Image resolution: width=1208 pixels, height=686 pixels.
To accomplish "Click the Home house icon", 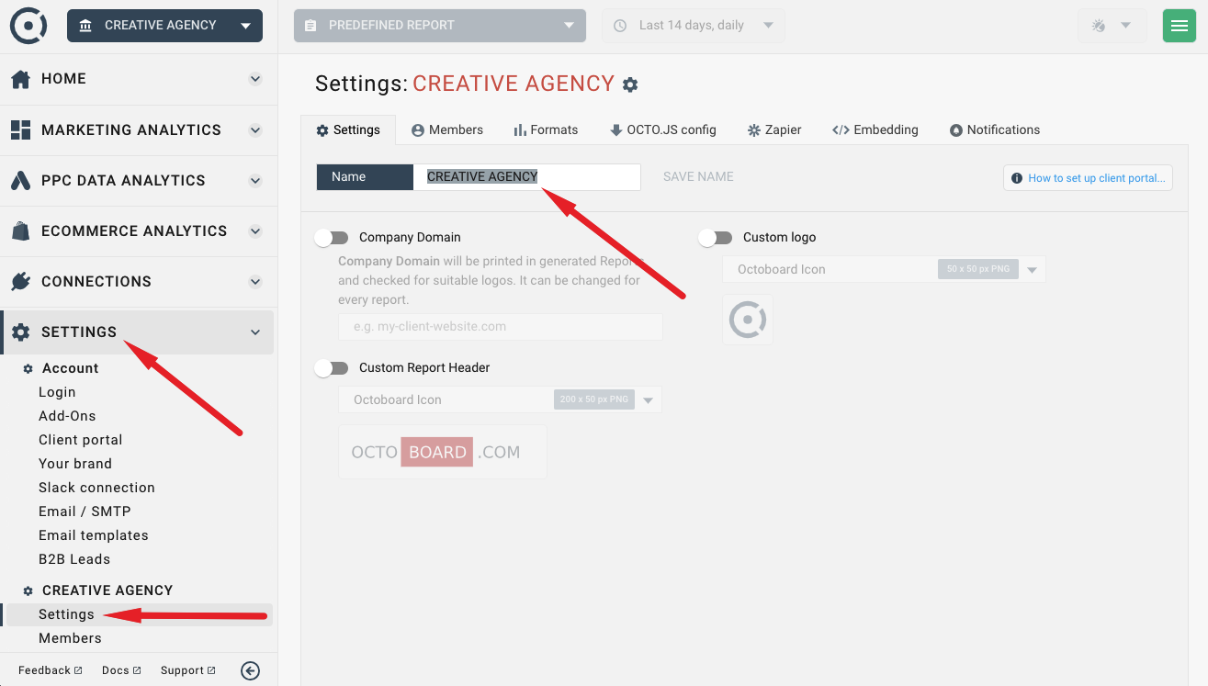I will 20,79.
